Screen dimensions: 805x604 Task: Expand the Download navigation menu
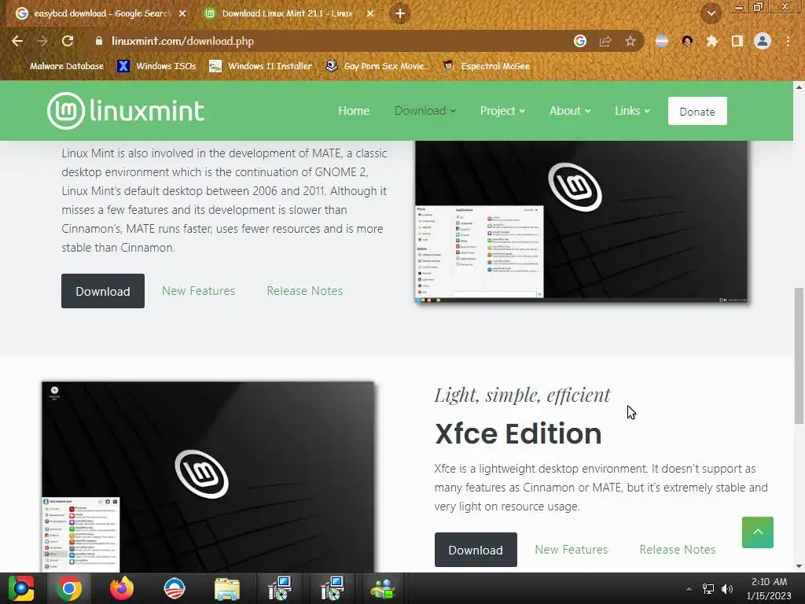coord(425,111)
